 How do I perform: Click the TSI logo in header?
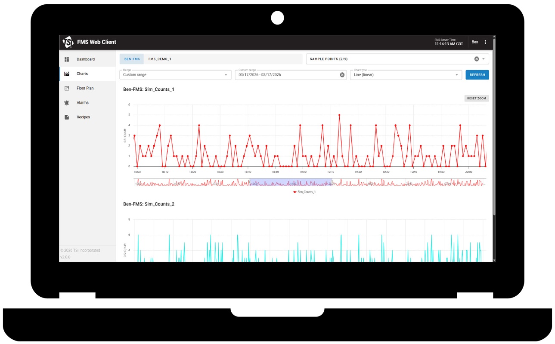point(68,42)
